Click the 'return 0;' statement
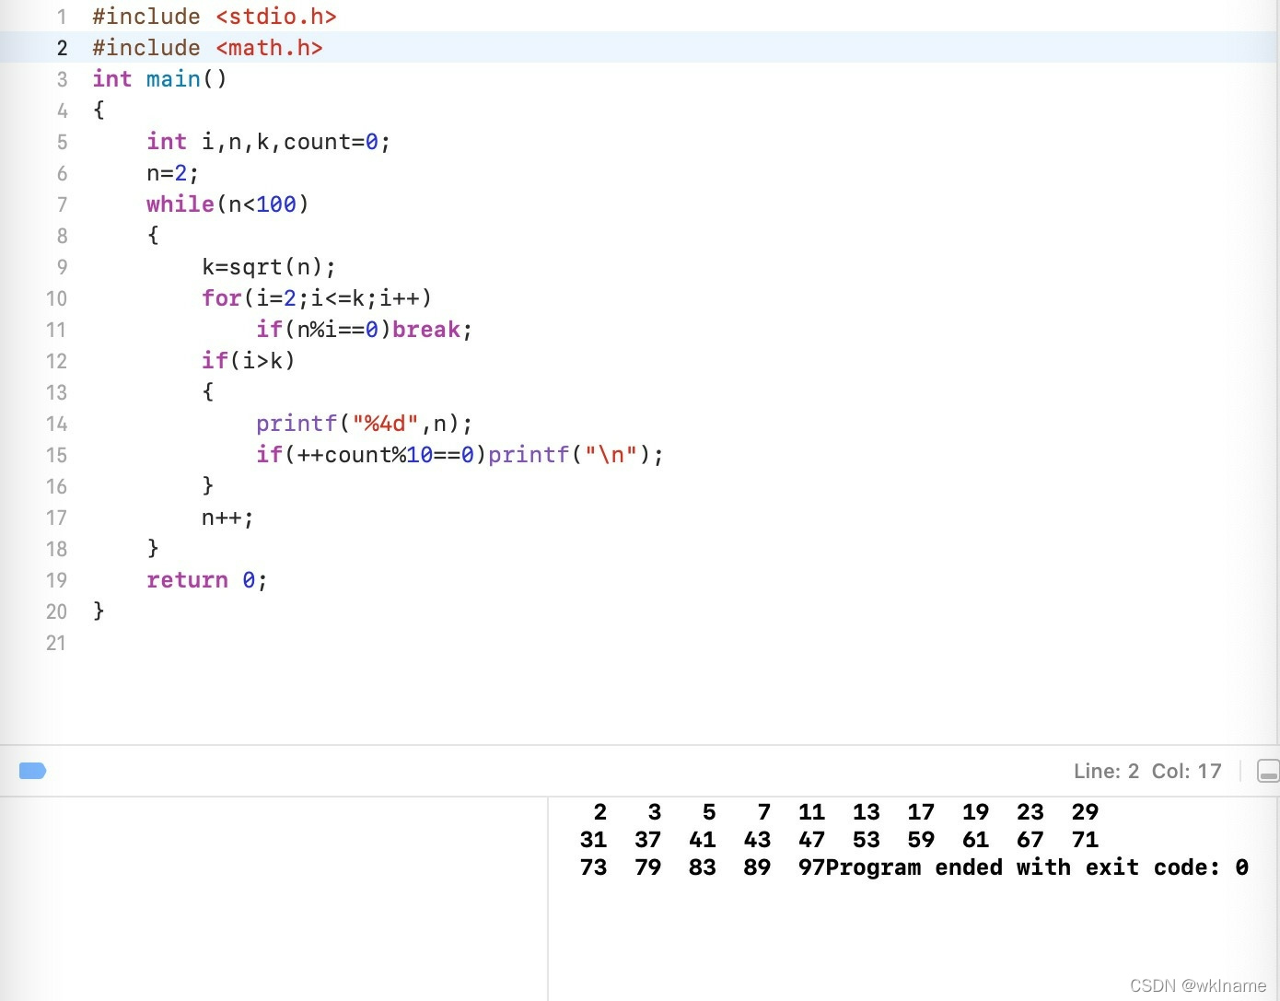The image size is (1280, 1001). pos(207,580)
